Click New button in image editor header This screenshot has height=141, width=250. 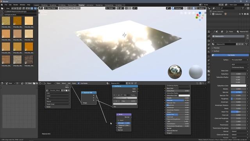click(29, 83)
